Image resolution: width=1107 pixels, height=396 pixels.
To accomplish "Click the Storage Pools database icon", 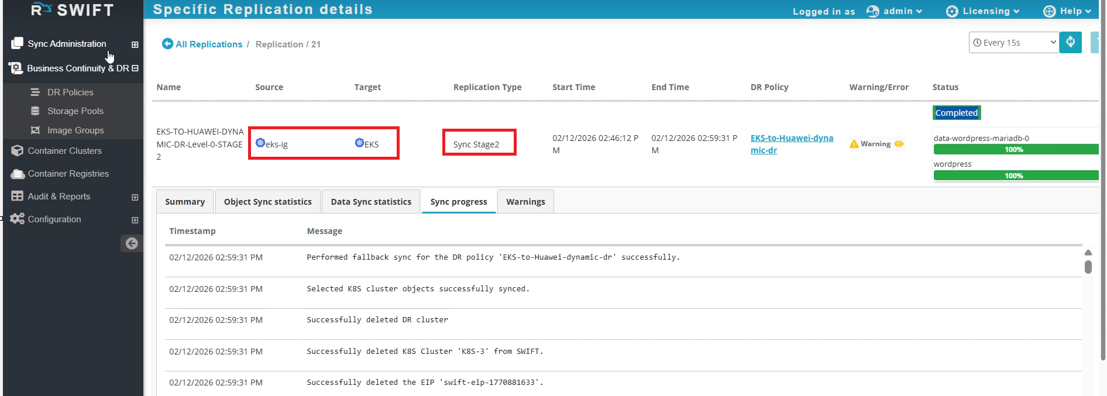I will 35,111.
